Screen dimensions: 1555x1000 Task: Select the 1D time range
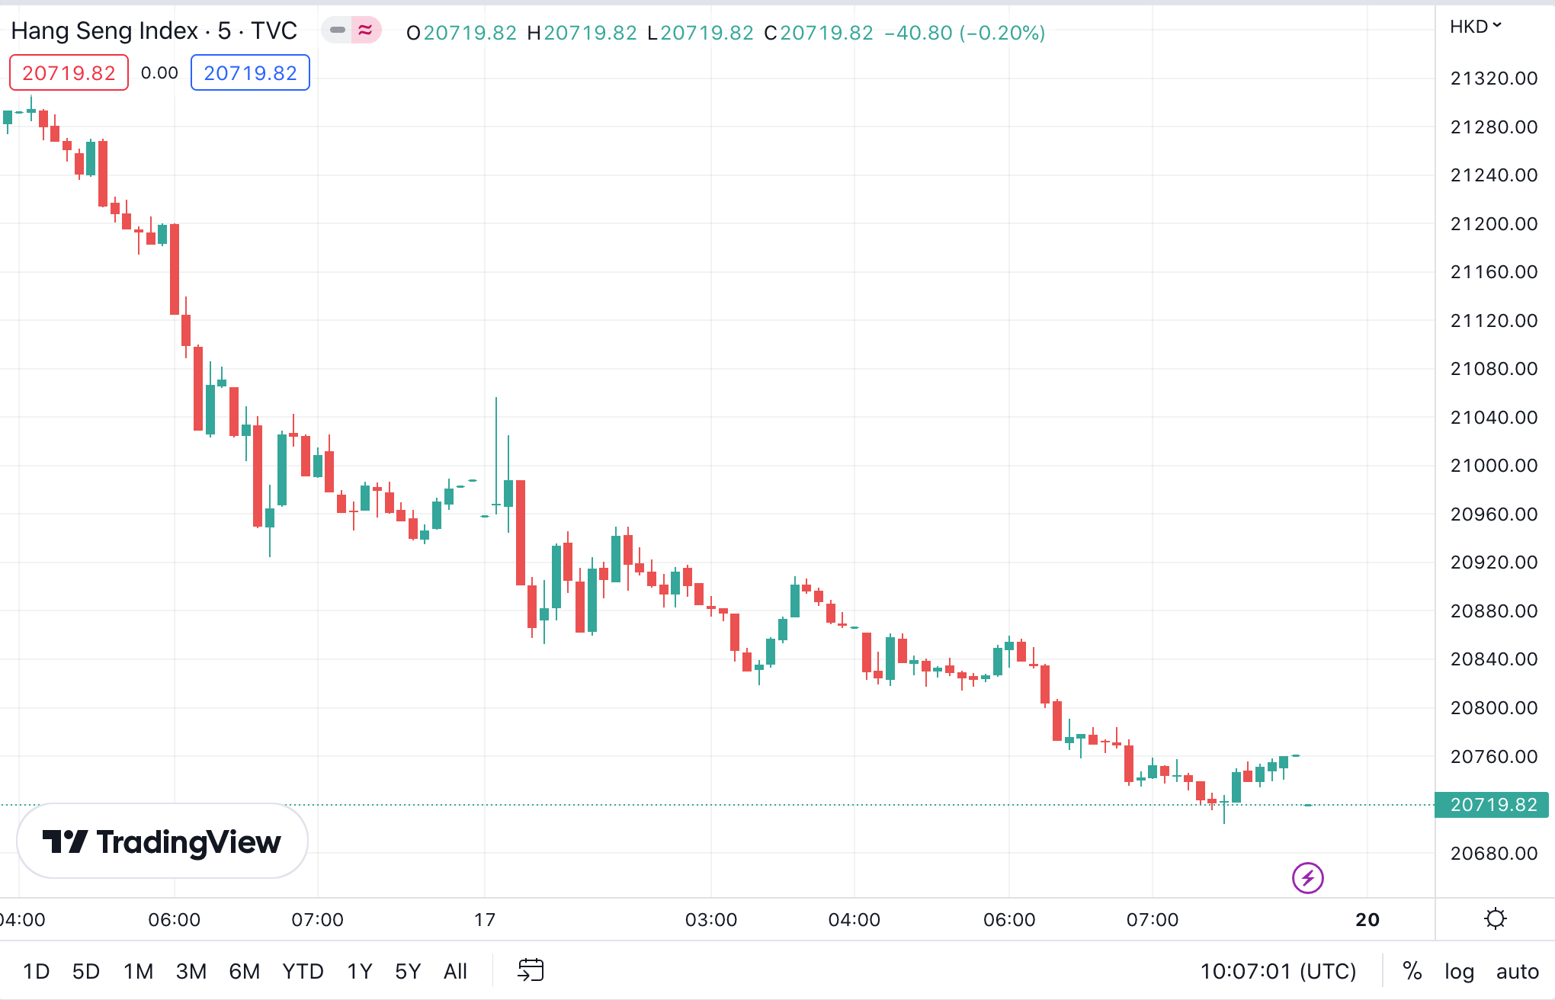(36, 971)
